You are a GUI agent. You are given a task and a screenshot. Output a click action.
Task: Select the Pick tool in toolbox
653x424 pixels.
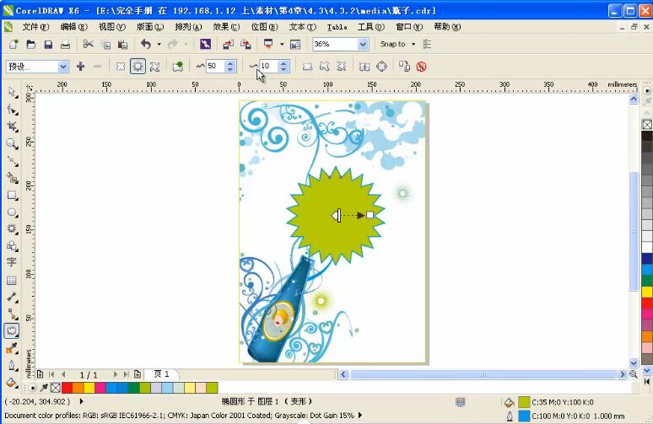[x=12, y=93]
